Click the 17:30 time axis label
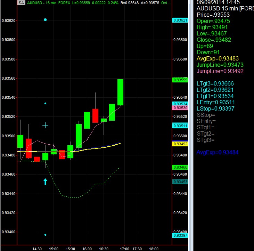Viewport: 254px width, 251px height. coord(137,249)
